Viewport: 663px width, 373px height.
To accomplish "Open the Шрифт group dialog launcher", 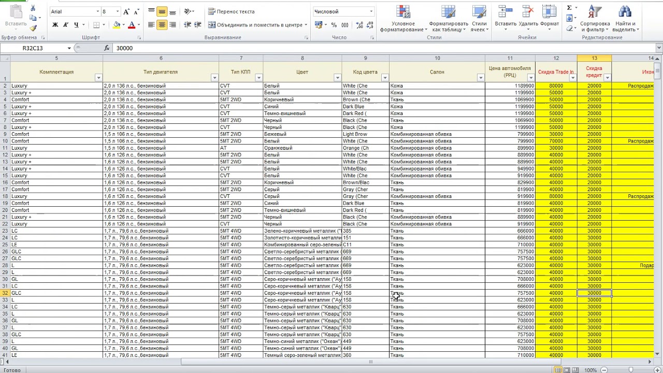I will click(139, 38).
